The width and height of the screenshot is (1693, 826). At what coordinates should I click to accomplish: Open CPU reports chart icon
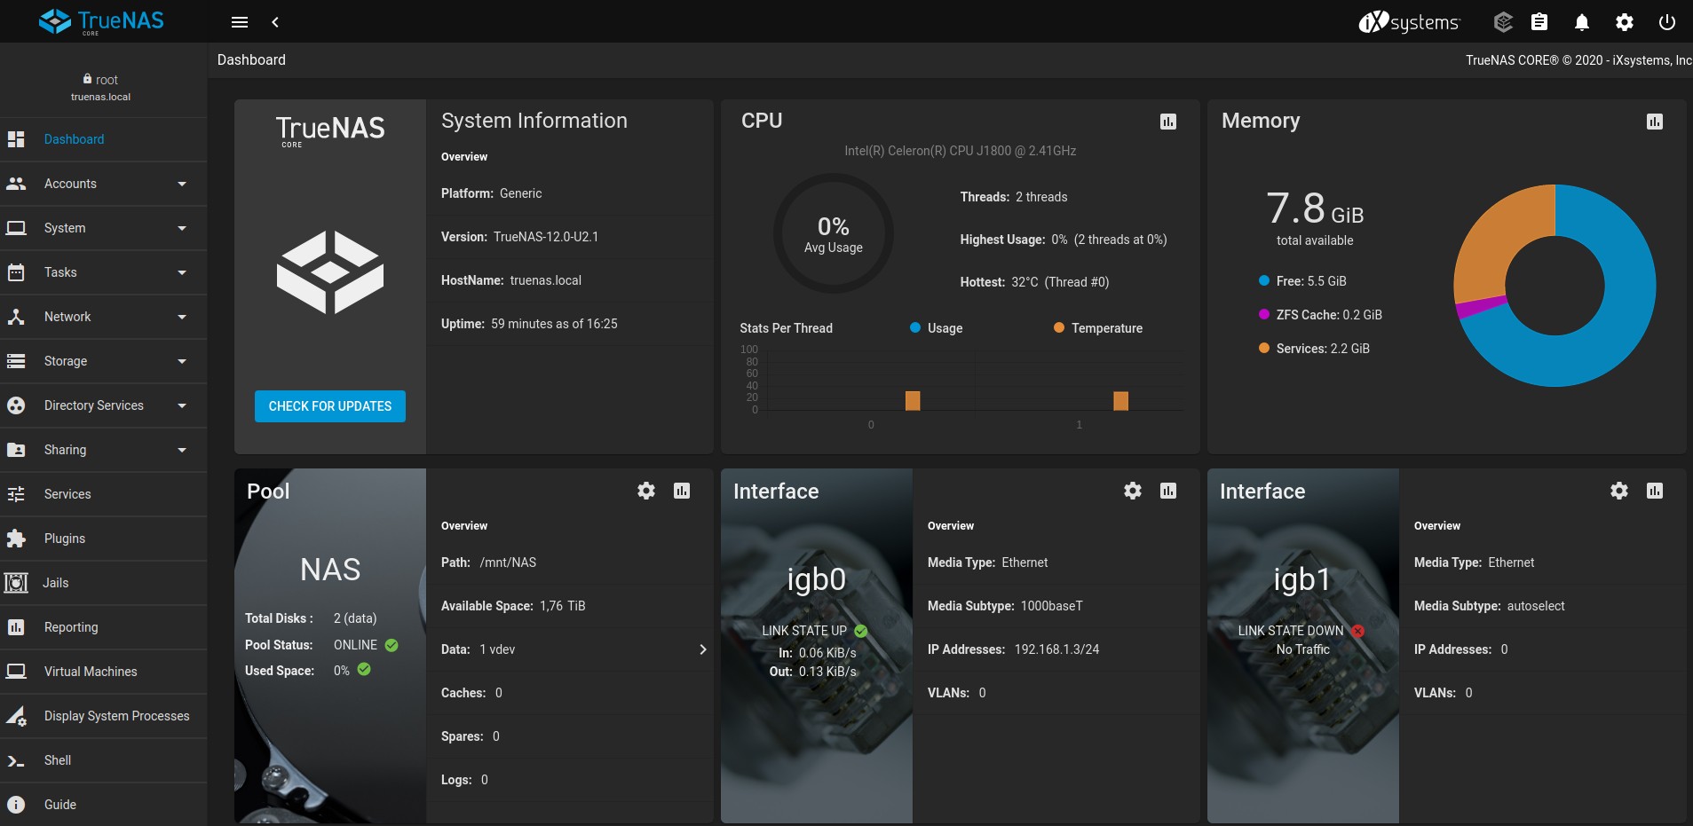1168,122
